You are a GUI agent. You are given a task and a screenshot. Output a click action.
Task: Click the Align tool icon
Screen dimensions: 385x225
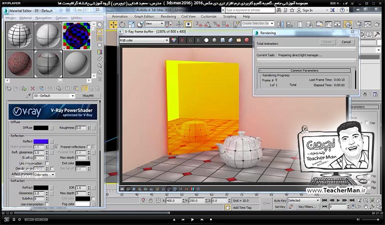290,24
